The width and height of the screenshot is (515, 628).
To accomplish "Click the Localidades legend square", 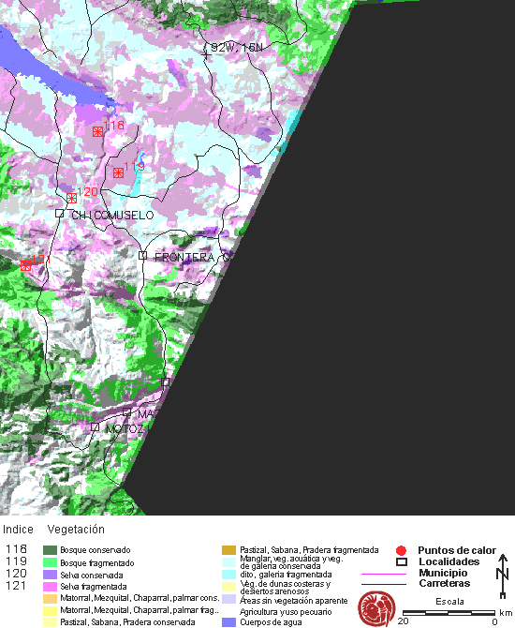I will [402, 561].
